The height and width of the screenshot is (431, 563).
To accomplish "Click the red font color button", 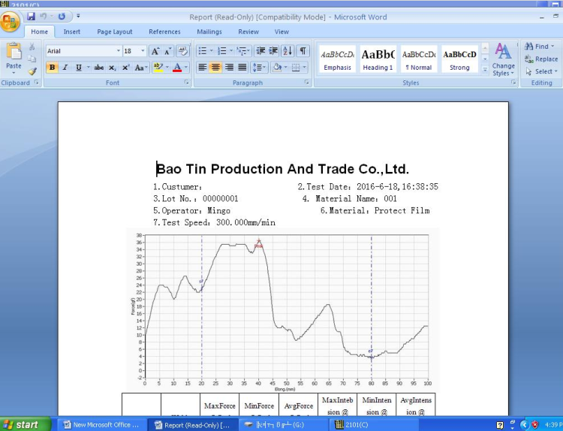I will pos(177,68).
